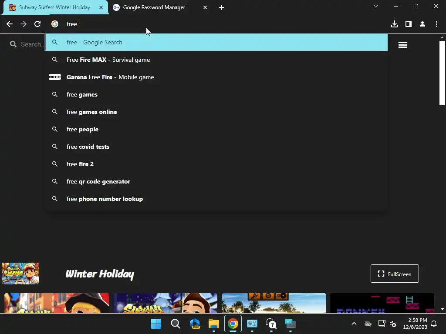The height and width of the screenshot is (334, 446).
Task: Click the Chrome taskbar icon
Action: [233, 324]
